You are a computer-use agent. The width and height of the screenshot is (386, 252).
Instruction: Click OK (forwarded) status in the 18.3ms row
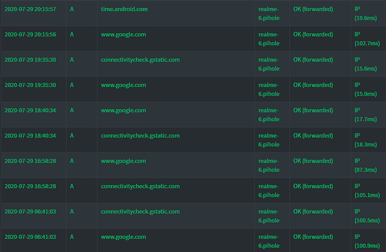pyautogui.click(x=313, y=136)
